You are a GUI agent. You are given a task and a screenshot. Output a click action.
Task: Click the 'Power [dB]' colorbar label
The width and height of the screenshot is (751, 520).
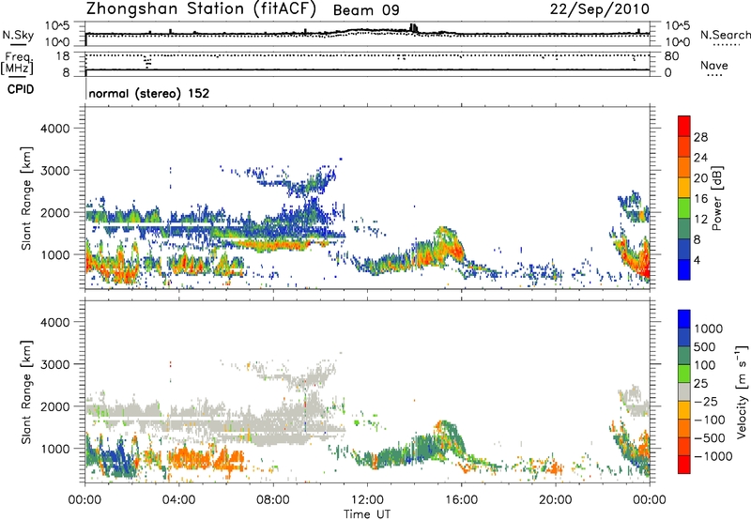click(716, 198)
